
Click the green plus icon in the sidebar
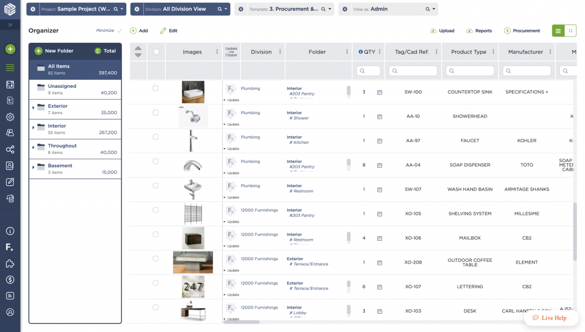click(x=9, y=49)
